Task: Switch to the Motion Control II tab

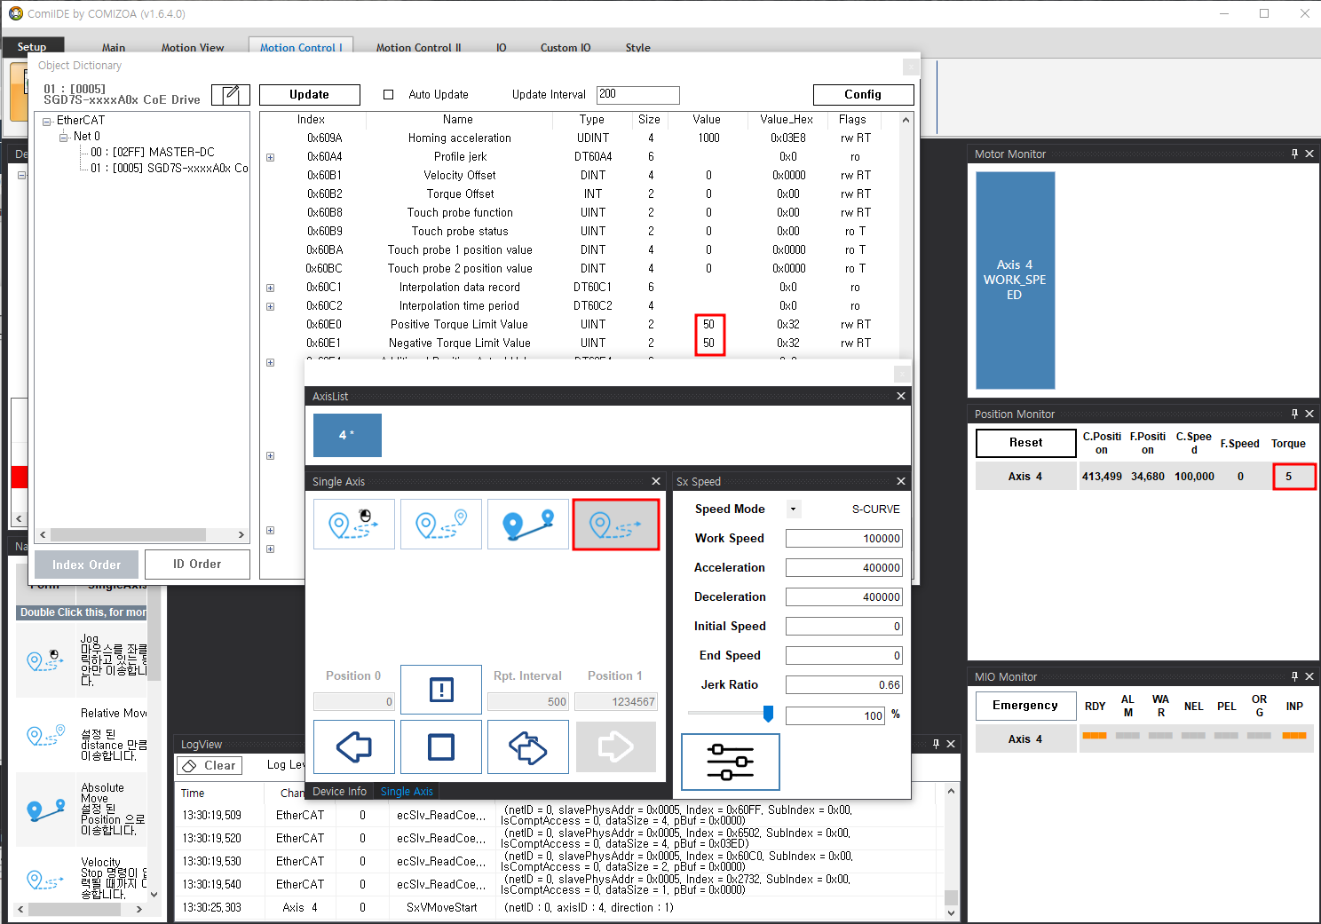Action: point(418,48)
